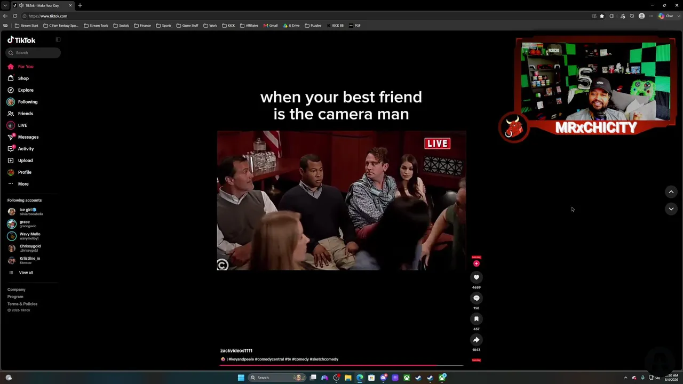Open the Stream Start bookmark folder
Viewport: 683px width, 384px height.
click(x=27, y=26)
